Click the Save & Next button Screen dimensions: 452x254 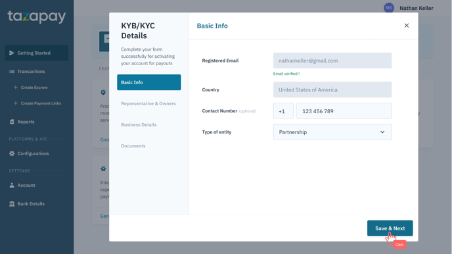390,228
